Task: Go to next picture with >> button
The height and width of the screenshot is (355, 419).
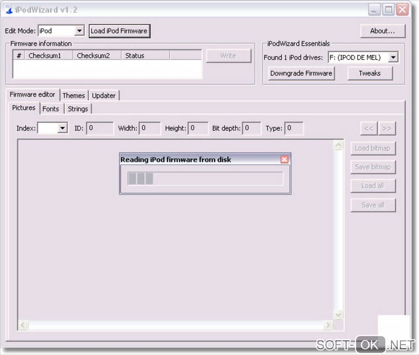Action: pos(387,129)
